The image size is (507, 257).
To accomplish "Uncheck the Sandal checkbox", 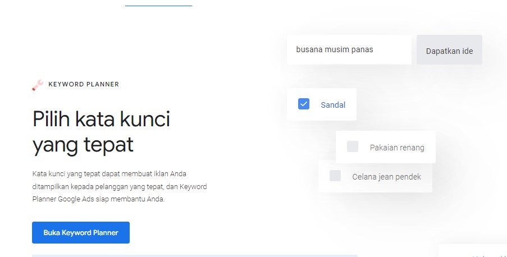I will (x=304, y=104).
